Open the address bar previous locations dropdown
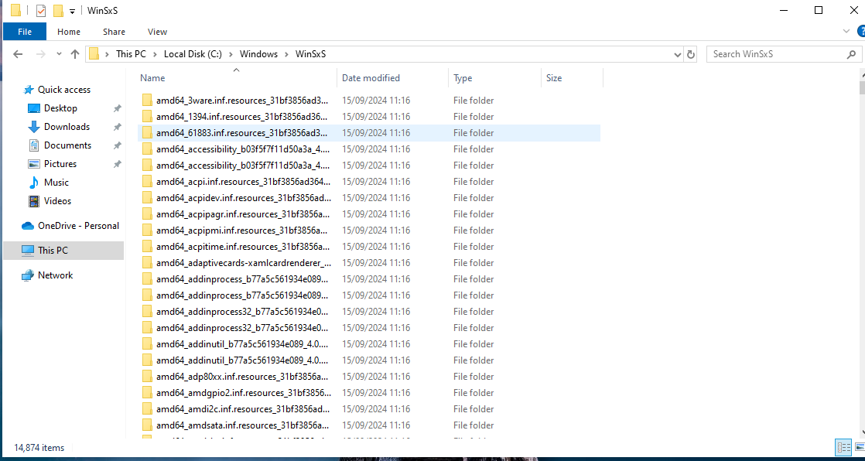865x461 pixels. 677,54
